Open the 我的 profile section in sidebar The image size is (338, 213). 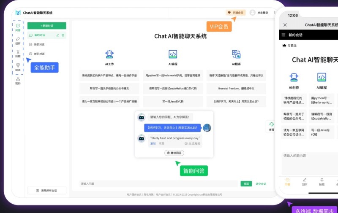coord(18,81)
